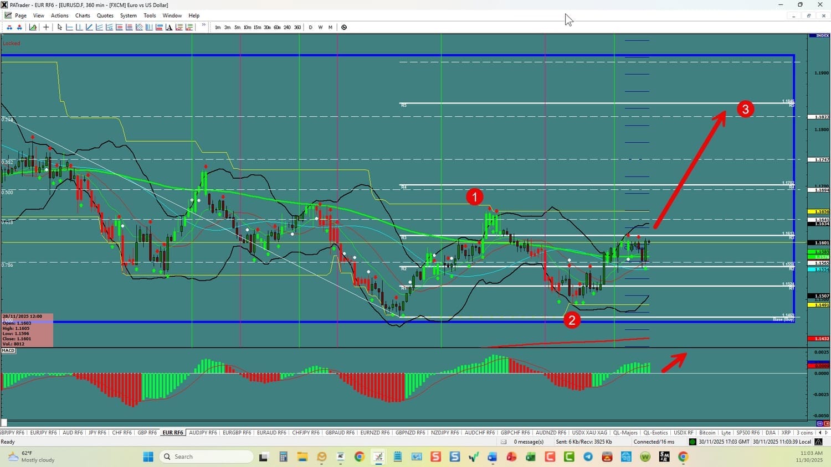Image resolution: width=831 pixels, height=467 pixels.
Task: Select the crosshair cursor tool
Action: tap(46, 27)
